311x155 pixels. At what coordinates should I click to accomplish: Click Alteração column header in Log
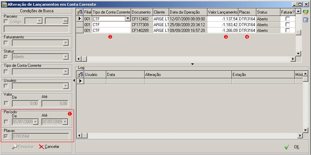188,75
